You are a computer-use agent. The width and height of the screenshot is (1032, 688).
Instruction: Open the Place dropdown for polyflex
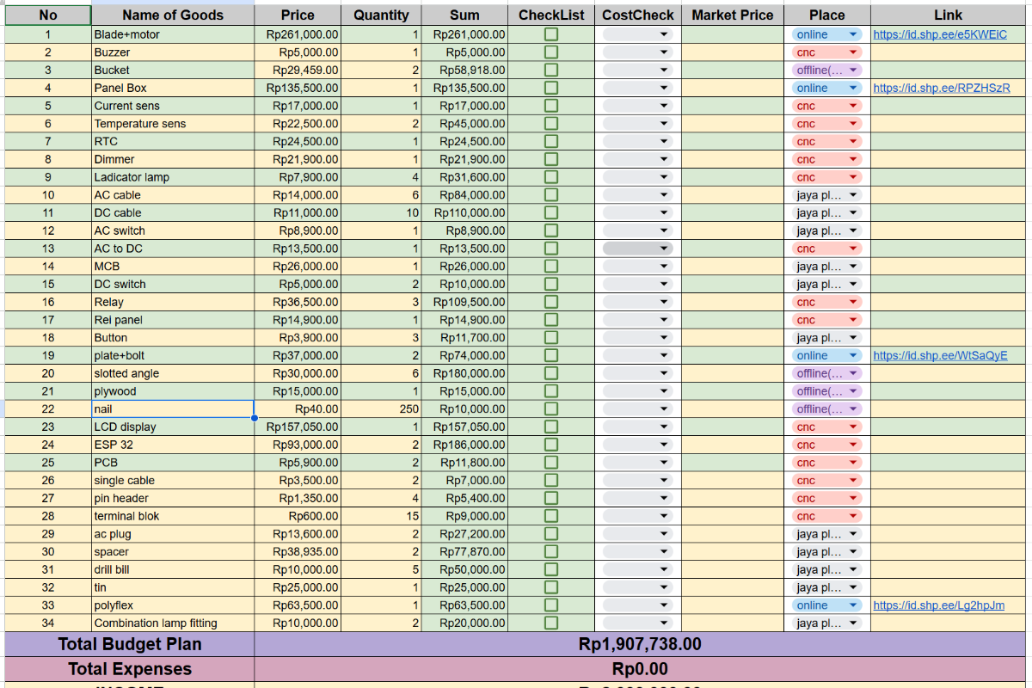coord(826,605)
